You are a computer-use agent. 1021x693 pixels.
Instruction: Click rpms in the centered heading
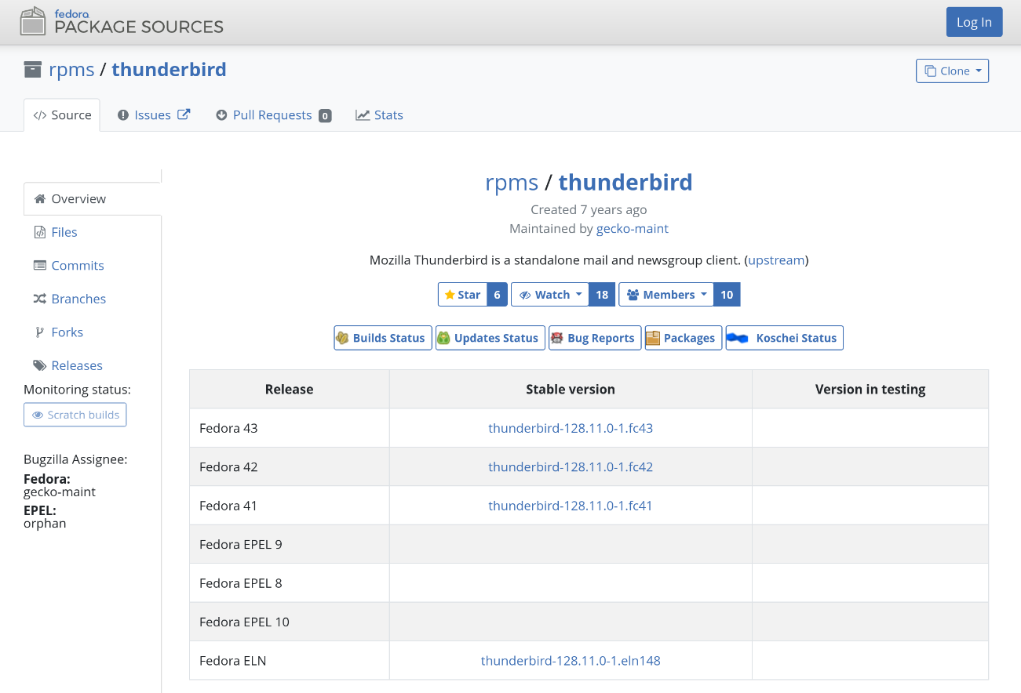[x=512, y=183]
